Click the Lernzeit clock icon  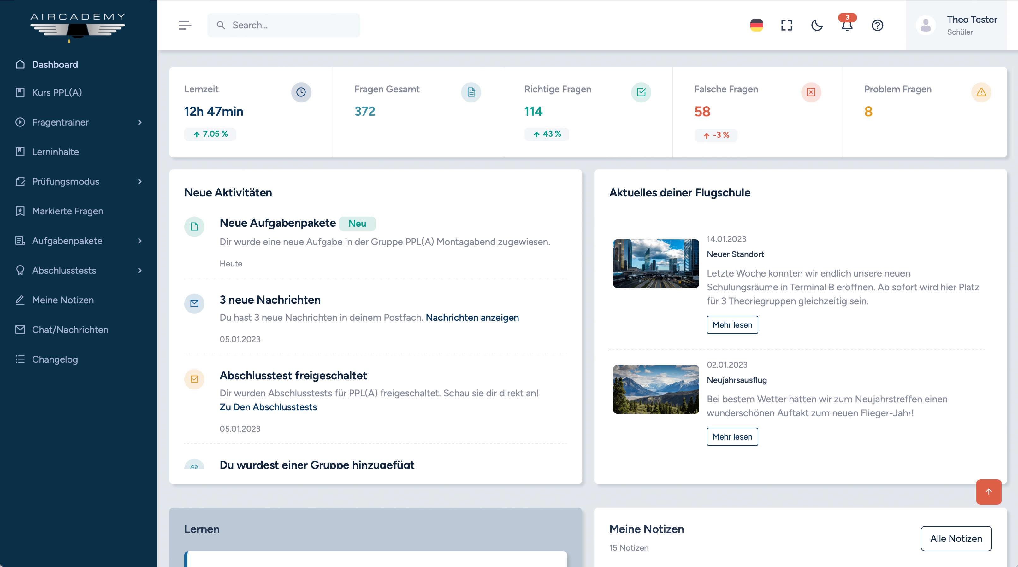click(x=301, y=92)
